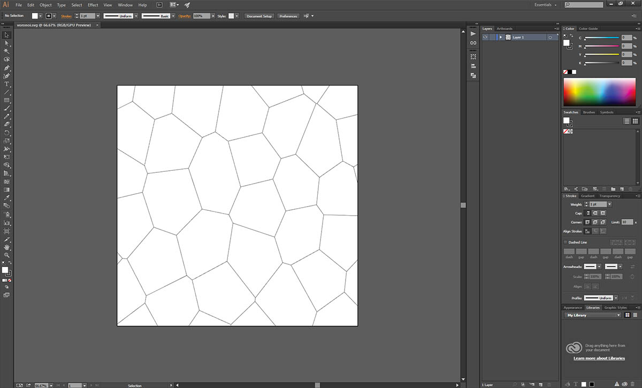Screen dimensions: 642x388
Task: Choose the round cap stroke option
Action: tap(595, 213)
